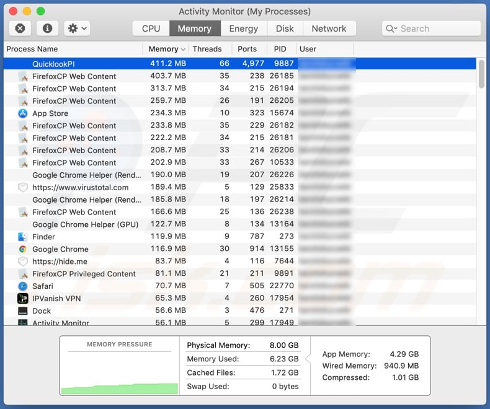Viewport: 490px width, 409px height.
Task: Open the Disk tab
Action: coord(285,29)
